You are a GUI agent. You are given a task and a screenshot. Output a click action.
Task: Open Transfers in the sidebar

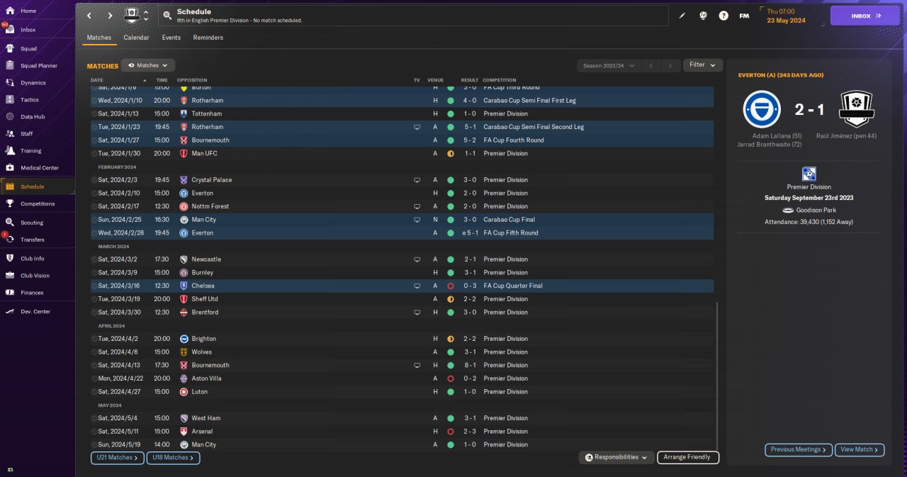pyautogui.click(x=33, y=240)
